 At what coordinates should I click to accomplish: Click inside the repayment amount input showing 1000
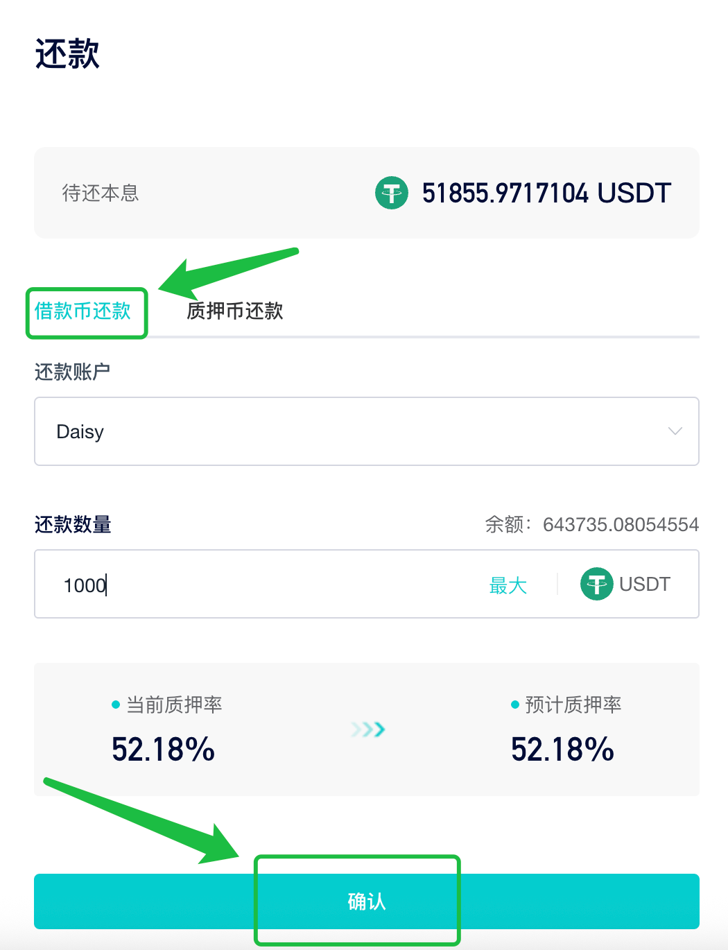[208, 585]
